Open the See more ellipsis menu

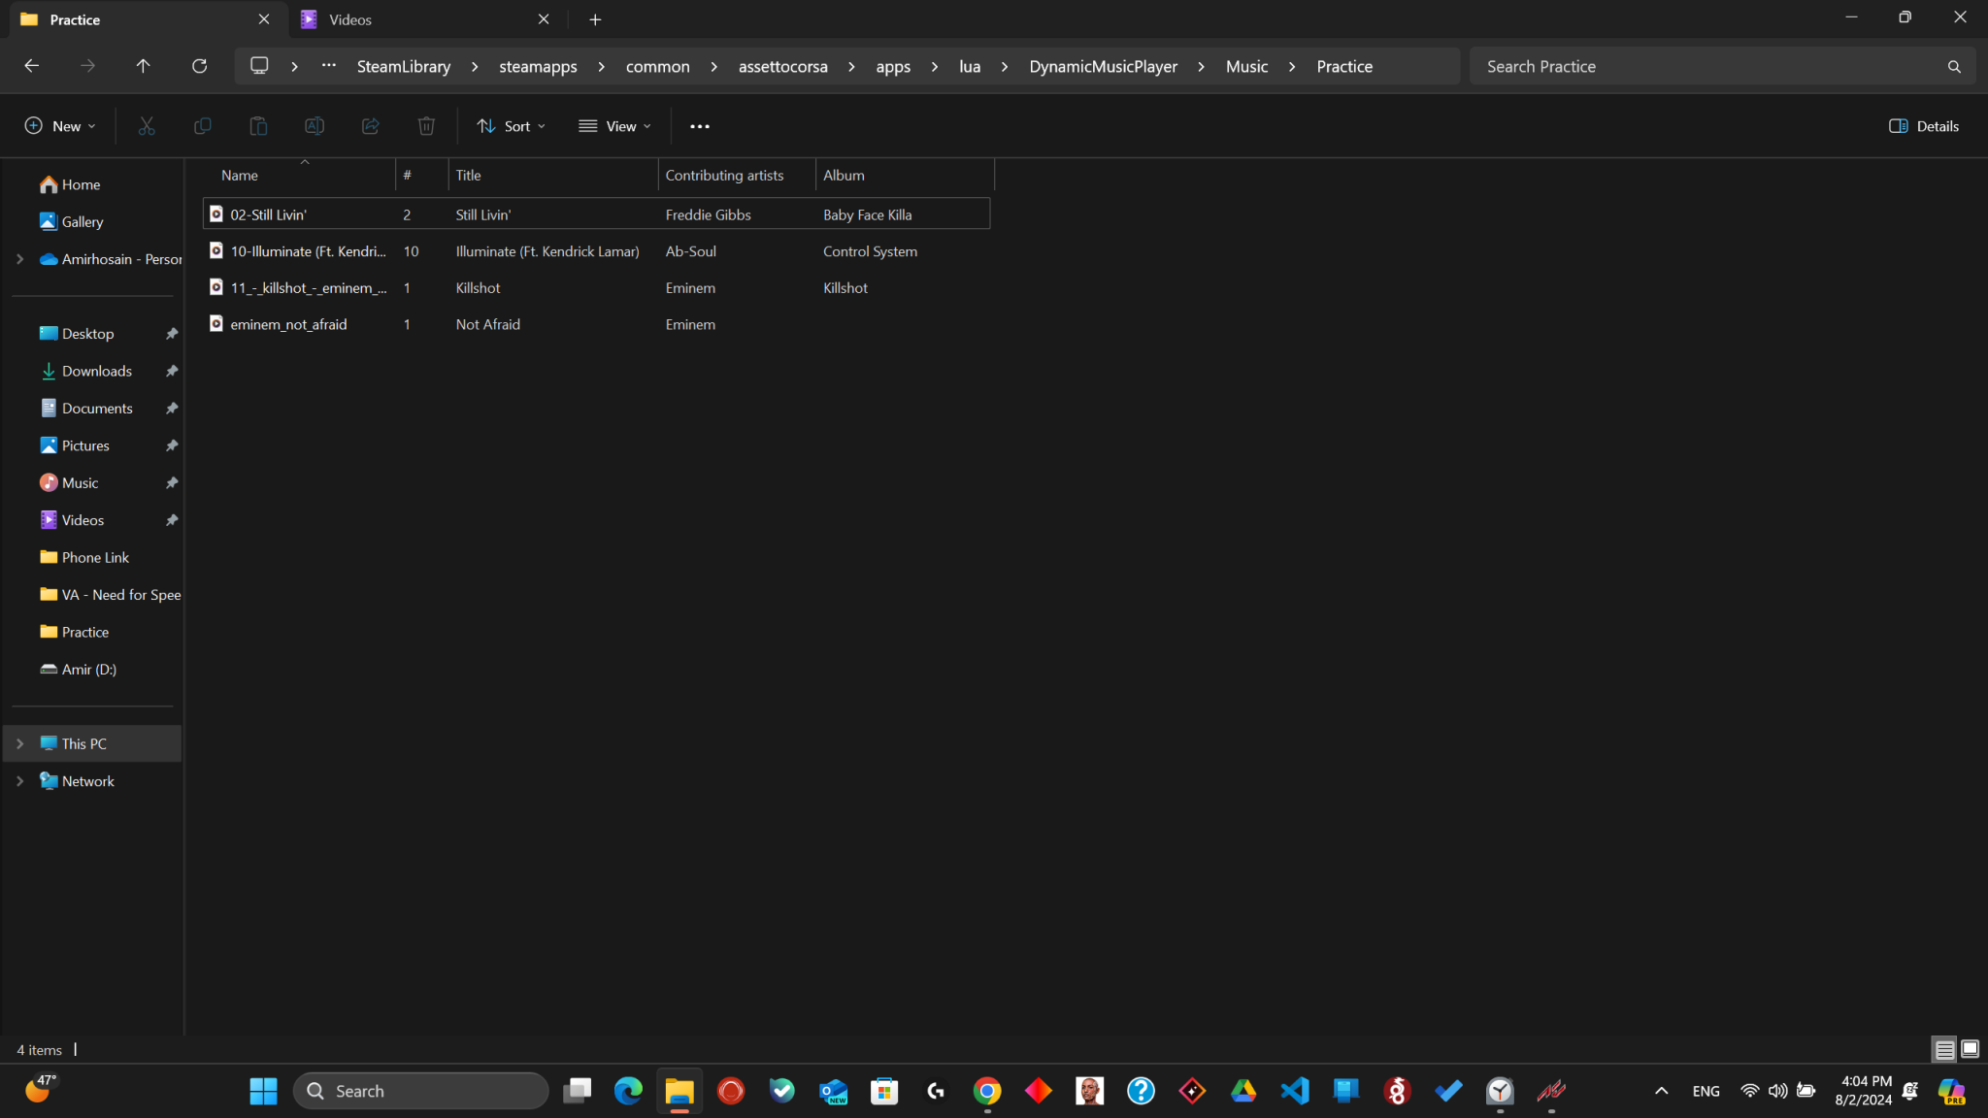click(x=700, y=126)
